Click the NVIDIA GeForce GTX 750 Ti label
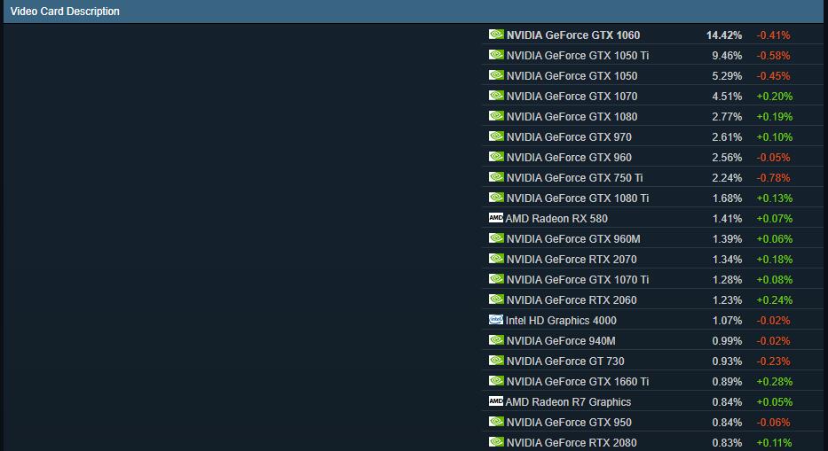 pyautogui.click(x=574, y=178)
